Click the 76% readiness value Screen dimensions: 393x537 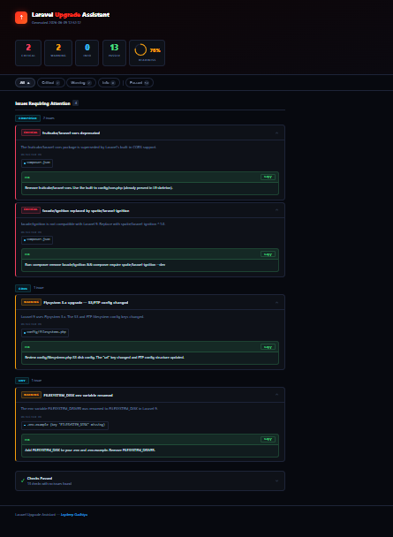click(155, 50)
